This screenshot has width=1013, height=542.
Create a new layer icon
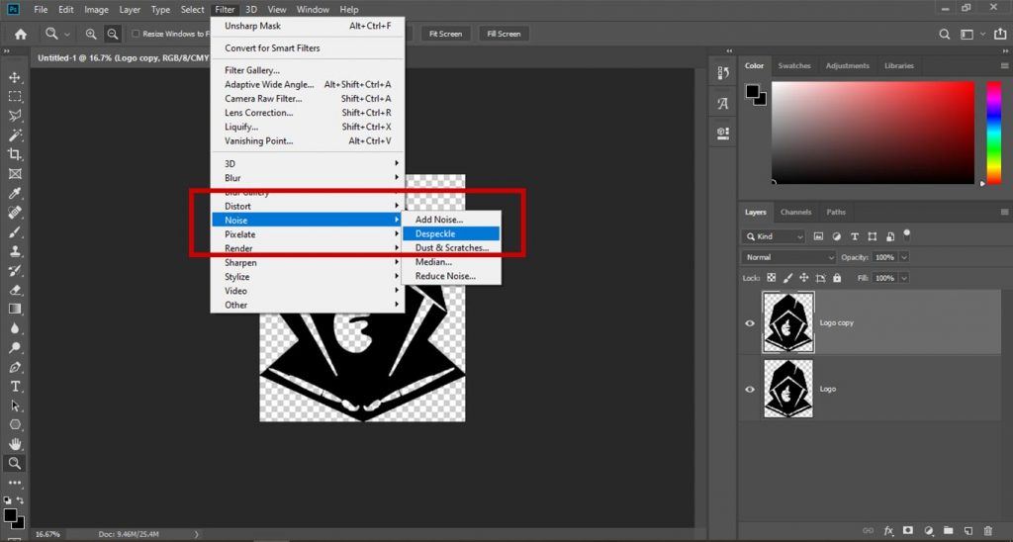click(x=967, y=530)
